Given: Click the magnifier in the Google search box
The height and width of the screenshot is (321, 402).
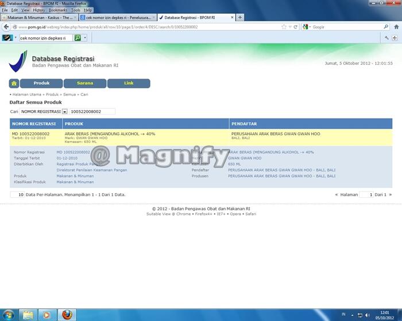Looking at the screenshot, I should (x=386, y=26).
